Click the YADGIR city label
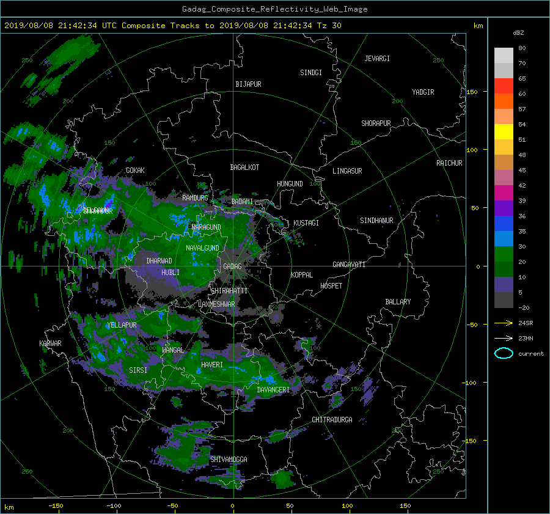 click(424, 92)
